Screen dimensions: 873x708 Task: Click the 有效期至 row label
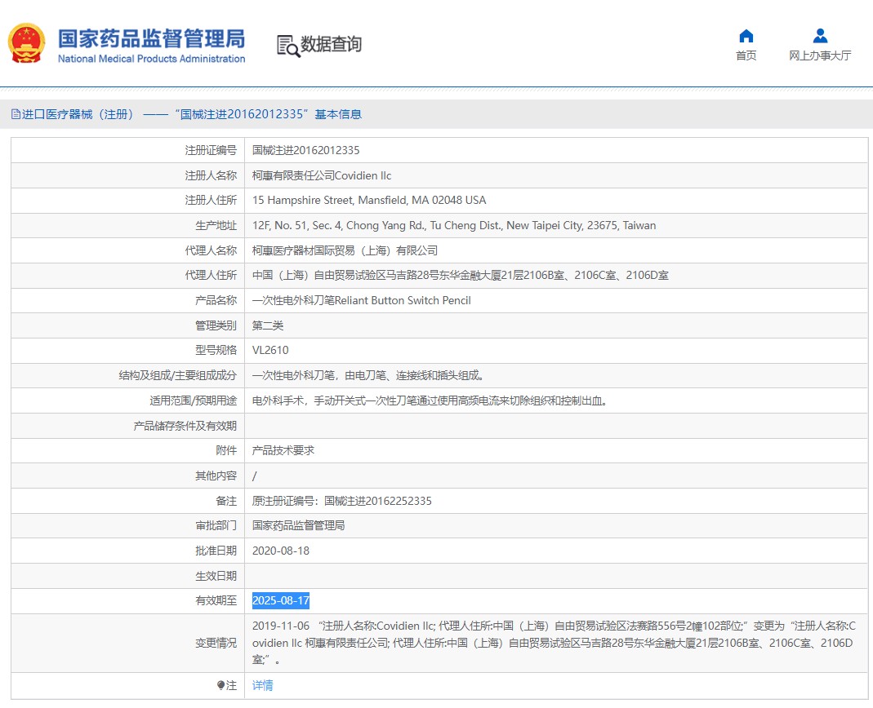[216, 600]
